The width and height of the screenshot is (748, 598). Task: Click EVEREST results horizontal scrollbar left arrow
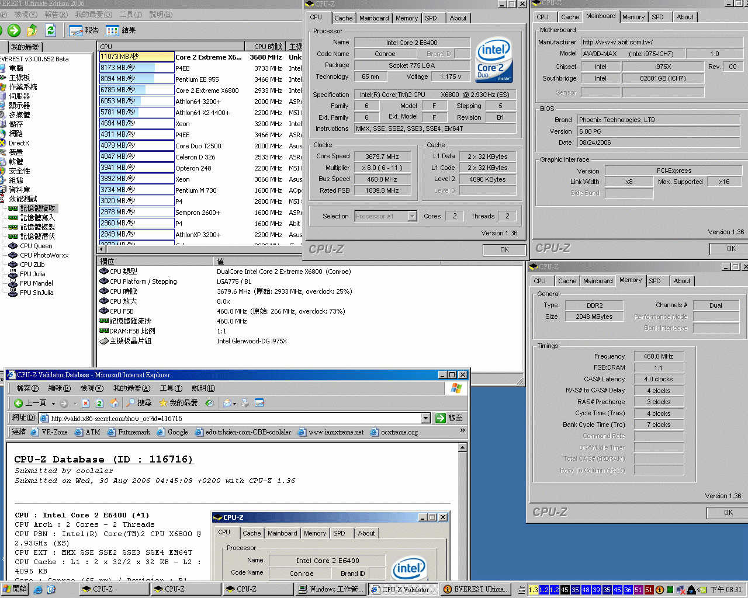[x=102, y=249]
